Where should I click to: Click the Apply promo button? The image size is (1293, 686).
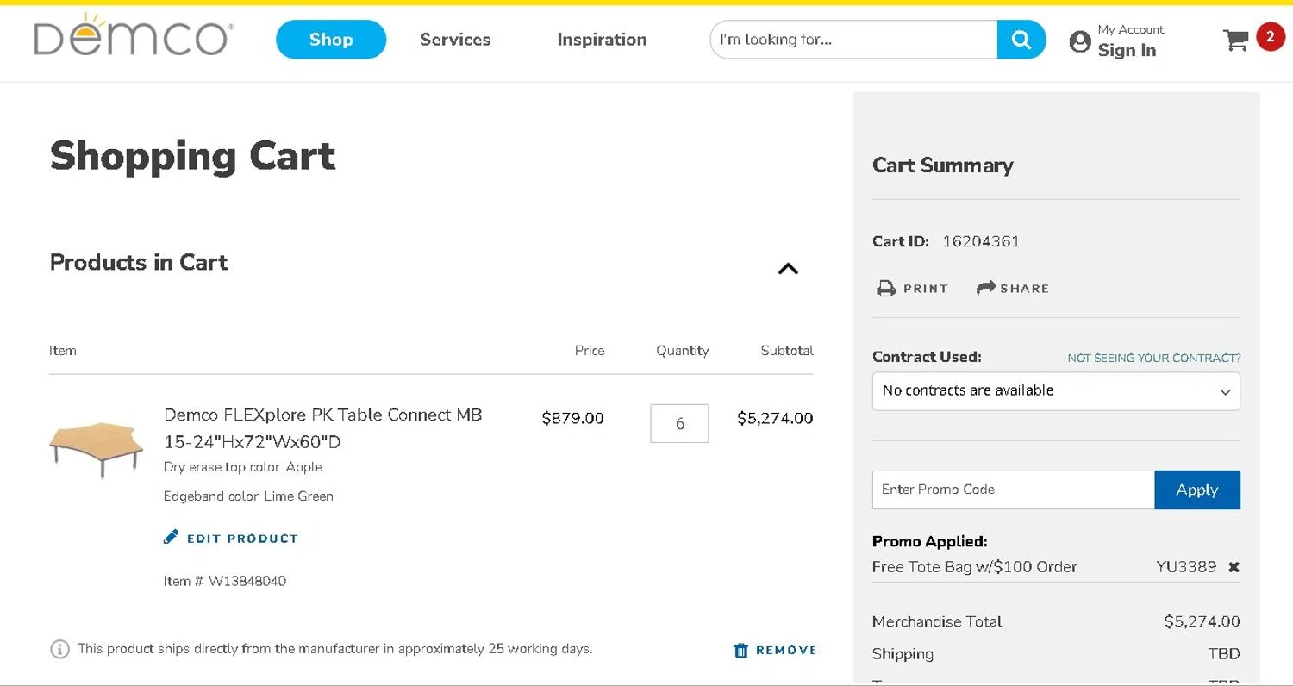point(1196,490)
